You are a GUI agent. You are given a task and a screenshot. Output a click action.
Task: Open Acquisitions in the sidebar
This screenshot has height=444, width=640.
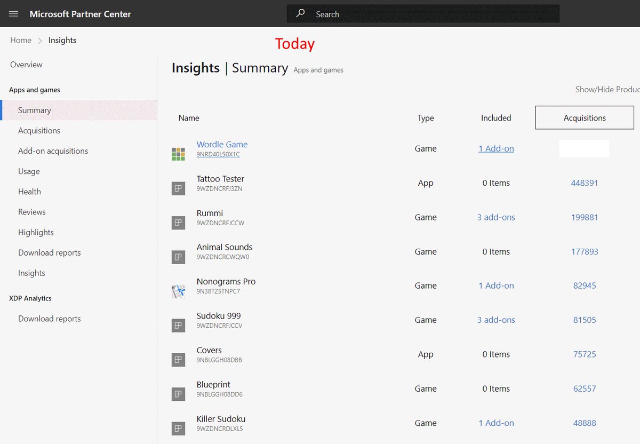(x=39, y=130)
